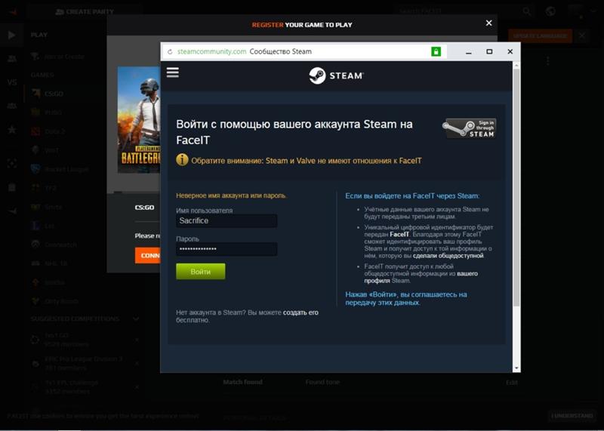The height and width of the screenshot is (431, 604).
Task: Click the globe icon in FACEIT top bar
Action: [x=551, y=11]
